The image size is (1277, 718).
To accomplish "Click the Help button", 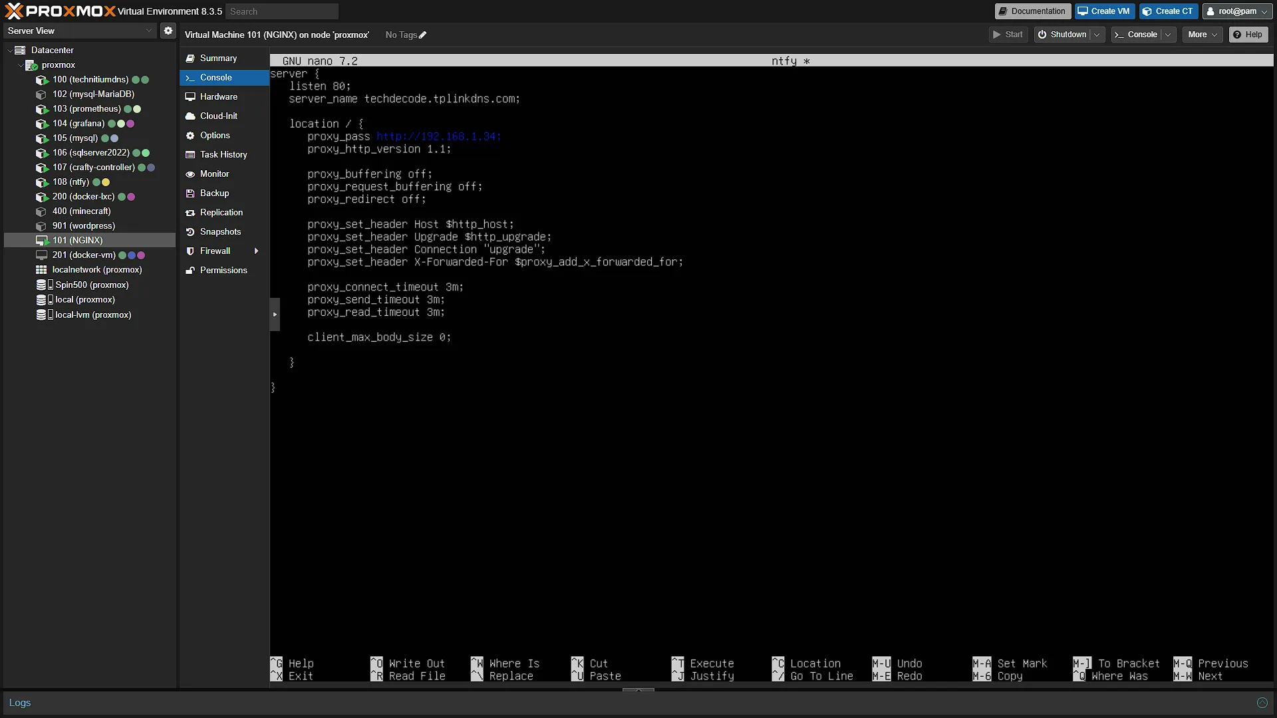I will tap(1248, 35).
